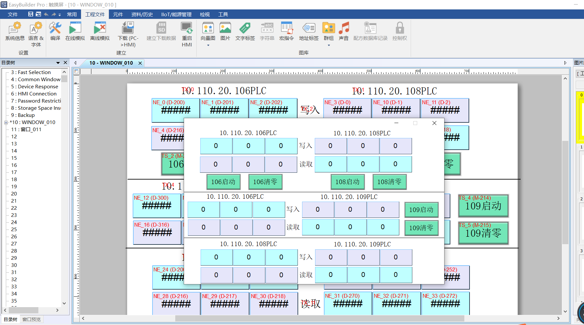Switch to the 元件 ribbon tab
The height and width of the screenshot is (325, 584).
pyautogui.click(x=118, y=14)
